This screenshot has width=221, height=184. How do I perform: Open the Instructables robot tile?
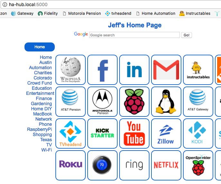tap(198, 70)
